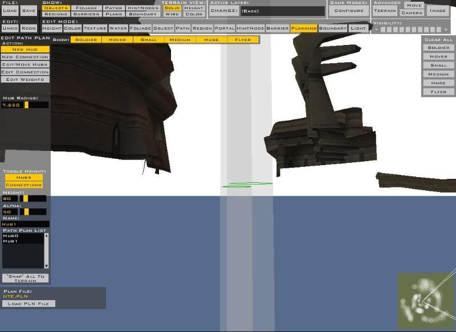Viewport: 456px width, 332px height.
Task: Switch to Boundary edit mode
Action: (x=333, y=28)
